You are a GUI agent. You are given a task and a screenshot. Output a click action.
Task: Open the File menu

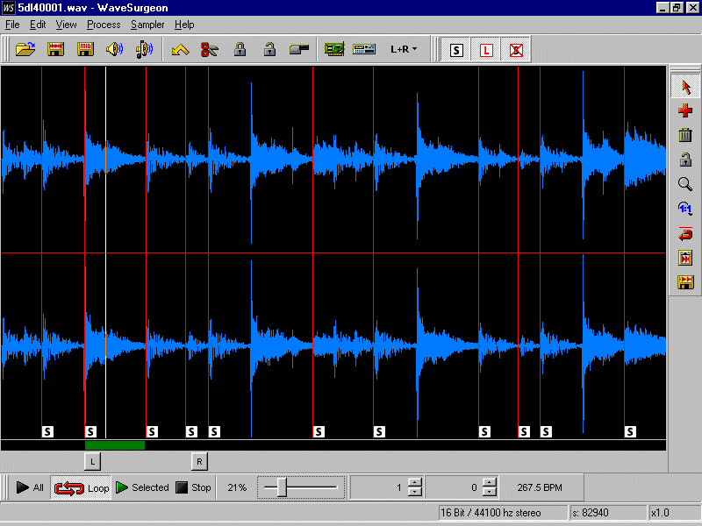[12, 25]
